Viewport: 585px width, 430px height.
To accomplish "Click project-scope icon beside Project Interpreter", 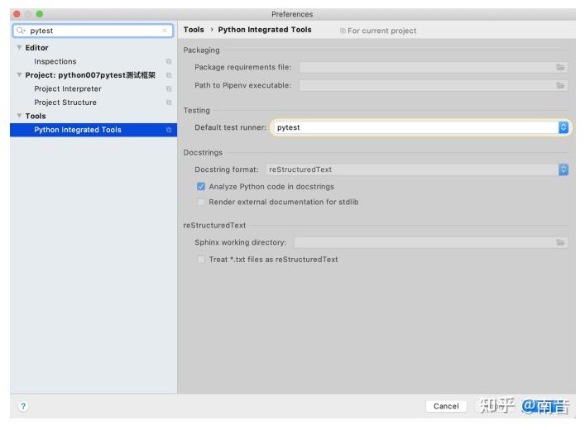I will pyautogui.click(x=169, y=88).
